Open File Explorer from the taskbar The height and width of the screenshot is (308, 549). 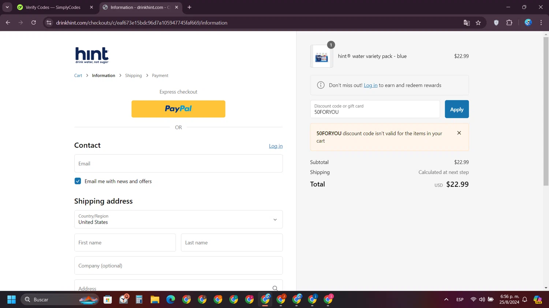[155, 300]
